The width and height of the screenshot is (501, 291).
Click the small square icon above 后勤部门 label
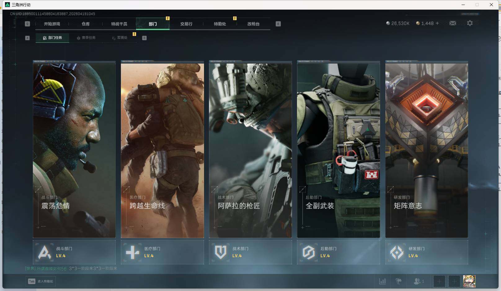(x=303, y=189)
